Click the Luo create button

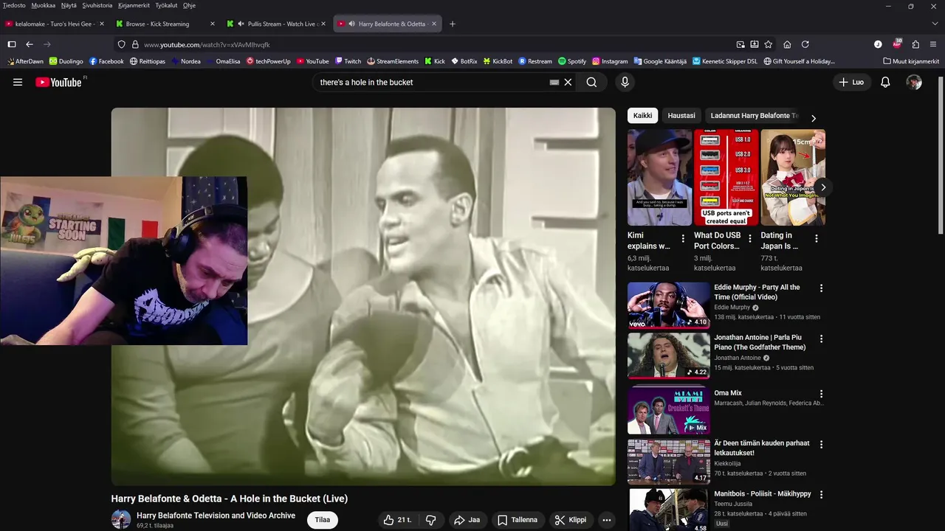[851, 82]
